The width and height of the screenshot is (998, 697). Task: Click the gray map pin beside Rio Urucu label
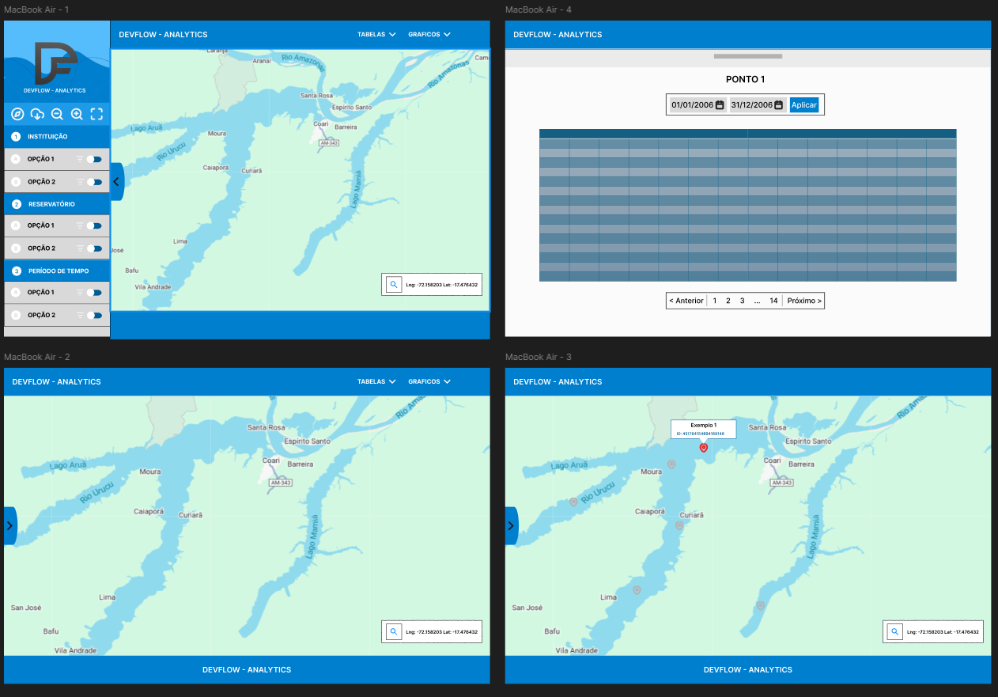tap(573, 502)
